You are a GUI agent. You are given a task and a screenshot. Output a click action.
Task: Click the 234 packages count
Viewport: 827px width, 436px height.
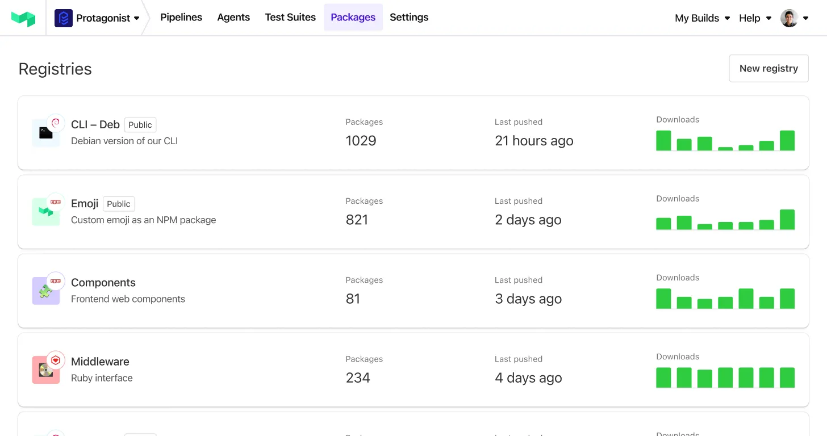[x=358, y=378]
